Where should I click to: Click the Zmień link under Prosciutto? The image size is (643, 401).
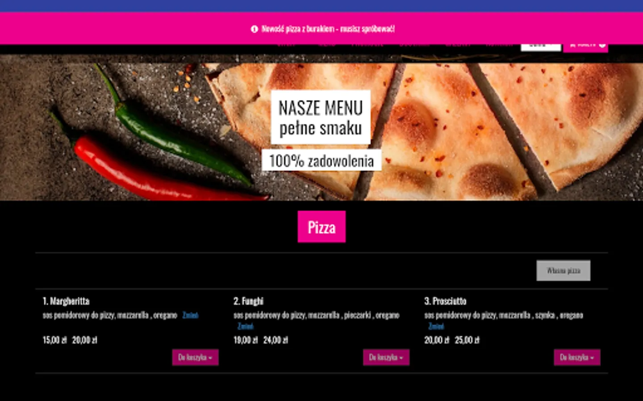tap(436, 327)
